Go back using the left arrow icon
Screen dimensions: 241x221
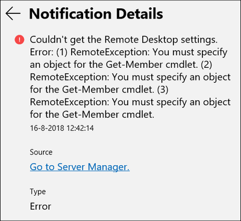13,13
